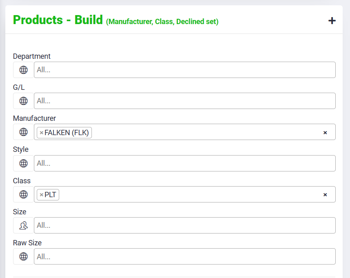Open the Department selection dropdown
The height and width of the screenshot is (278, 350).
[x=185, y=70]
